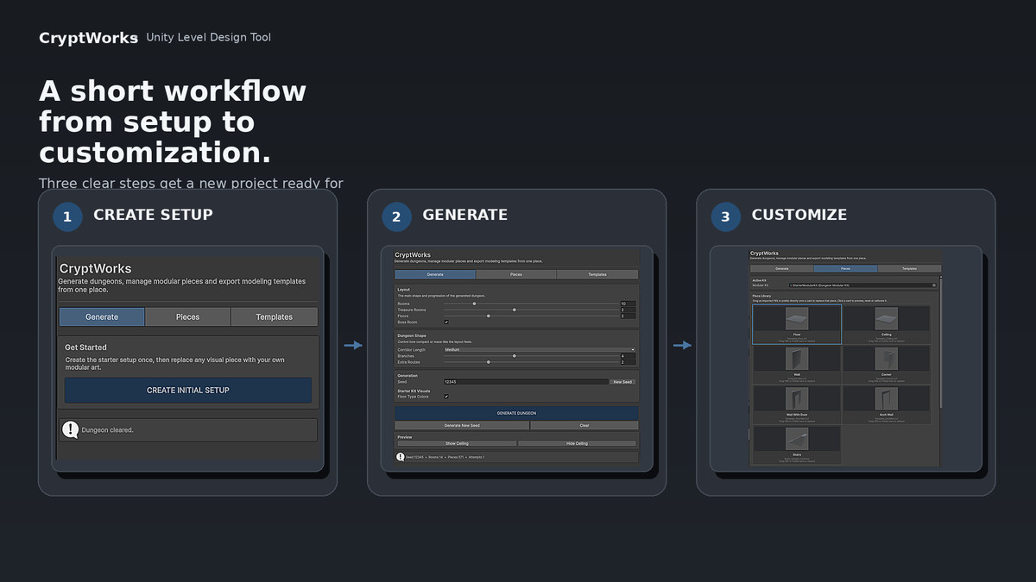Select the Corner piece card

click(887, 365)
